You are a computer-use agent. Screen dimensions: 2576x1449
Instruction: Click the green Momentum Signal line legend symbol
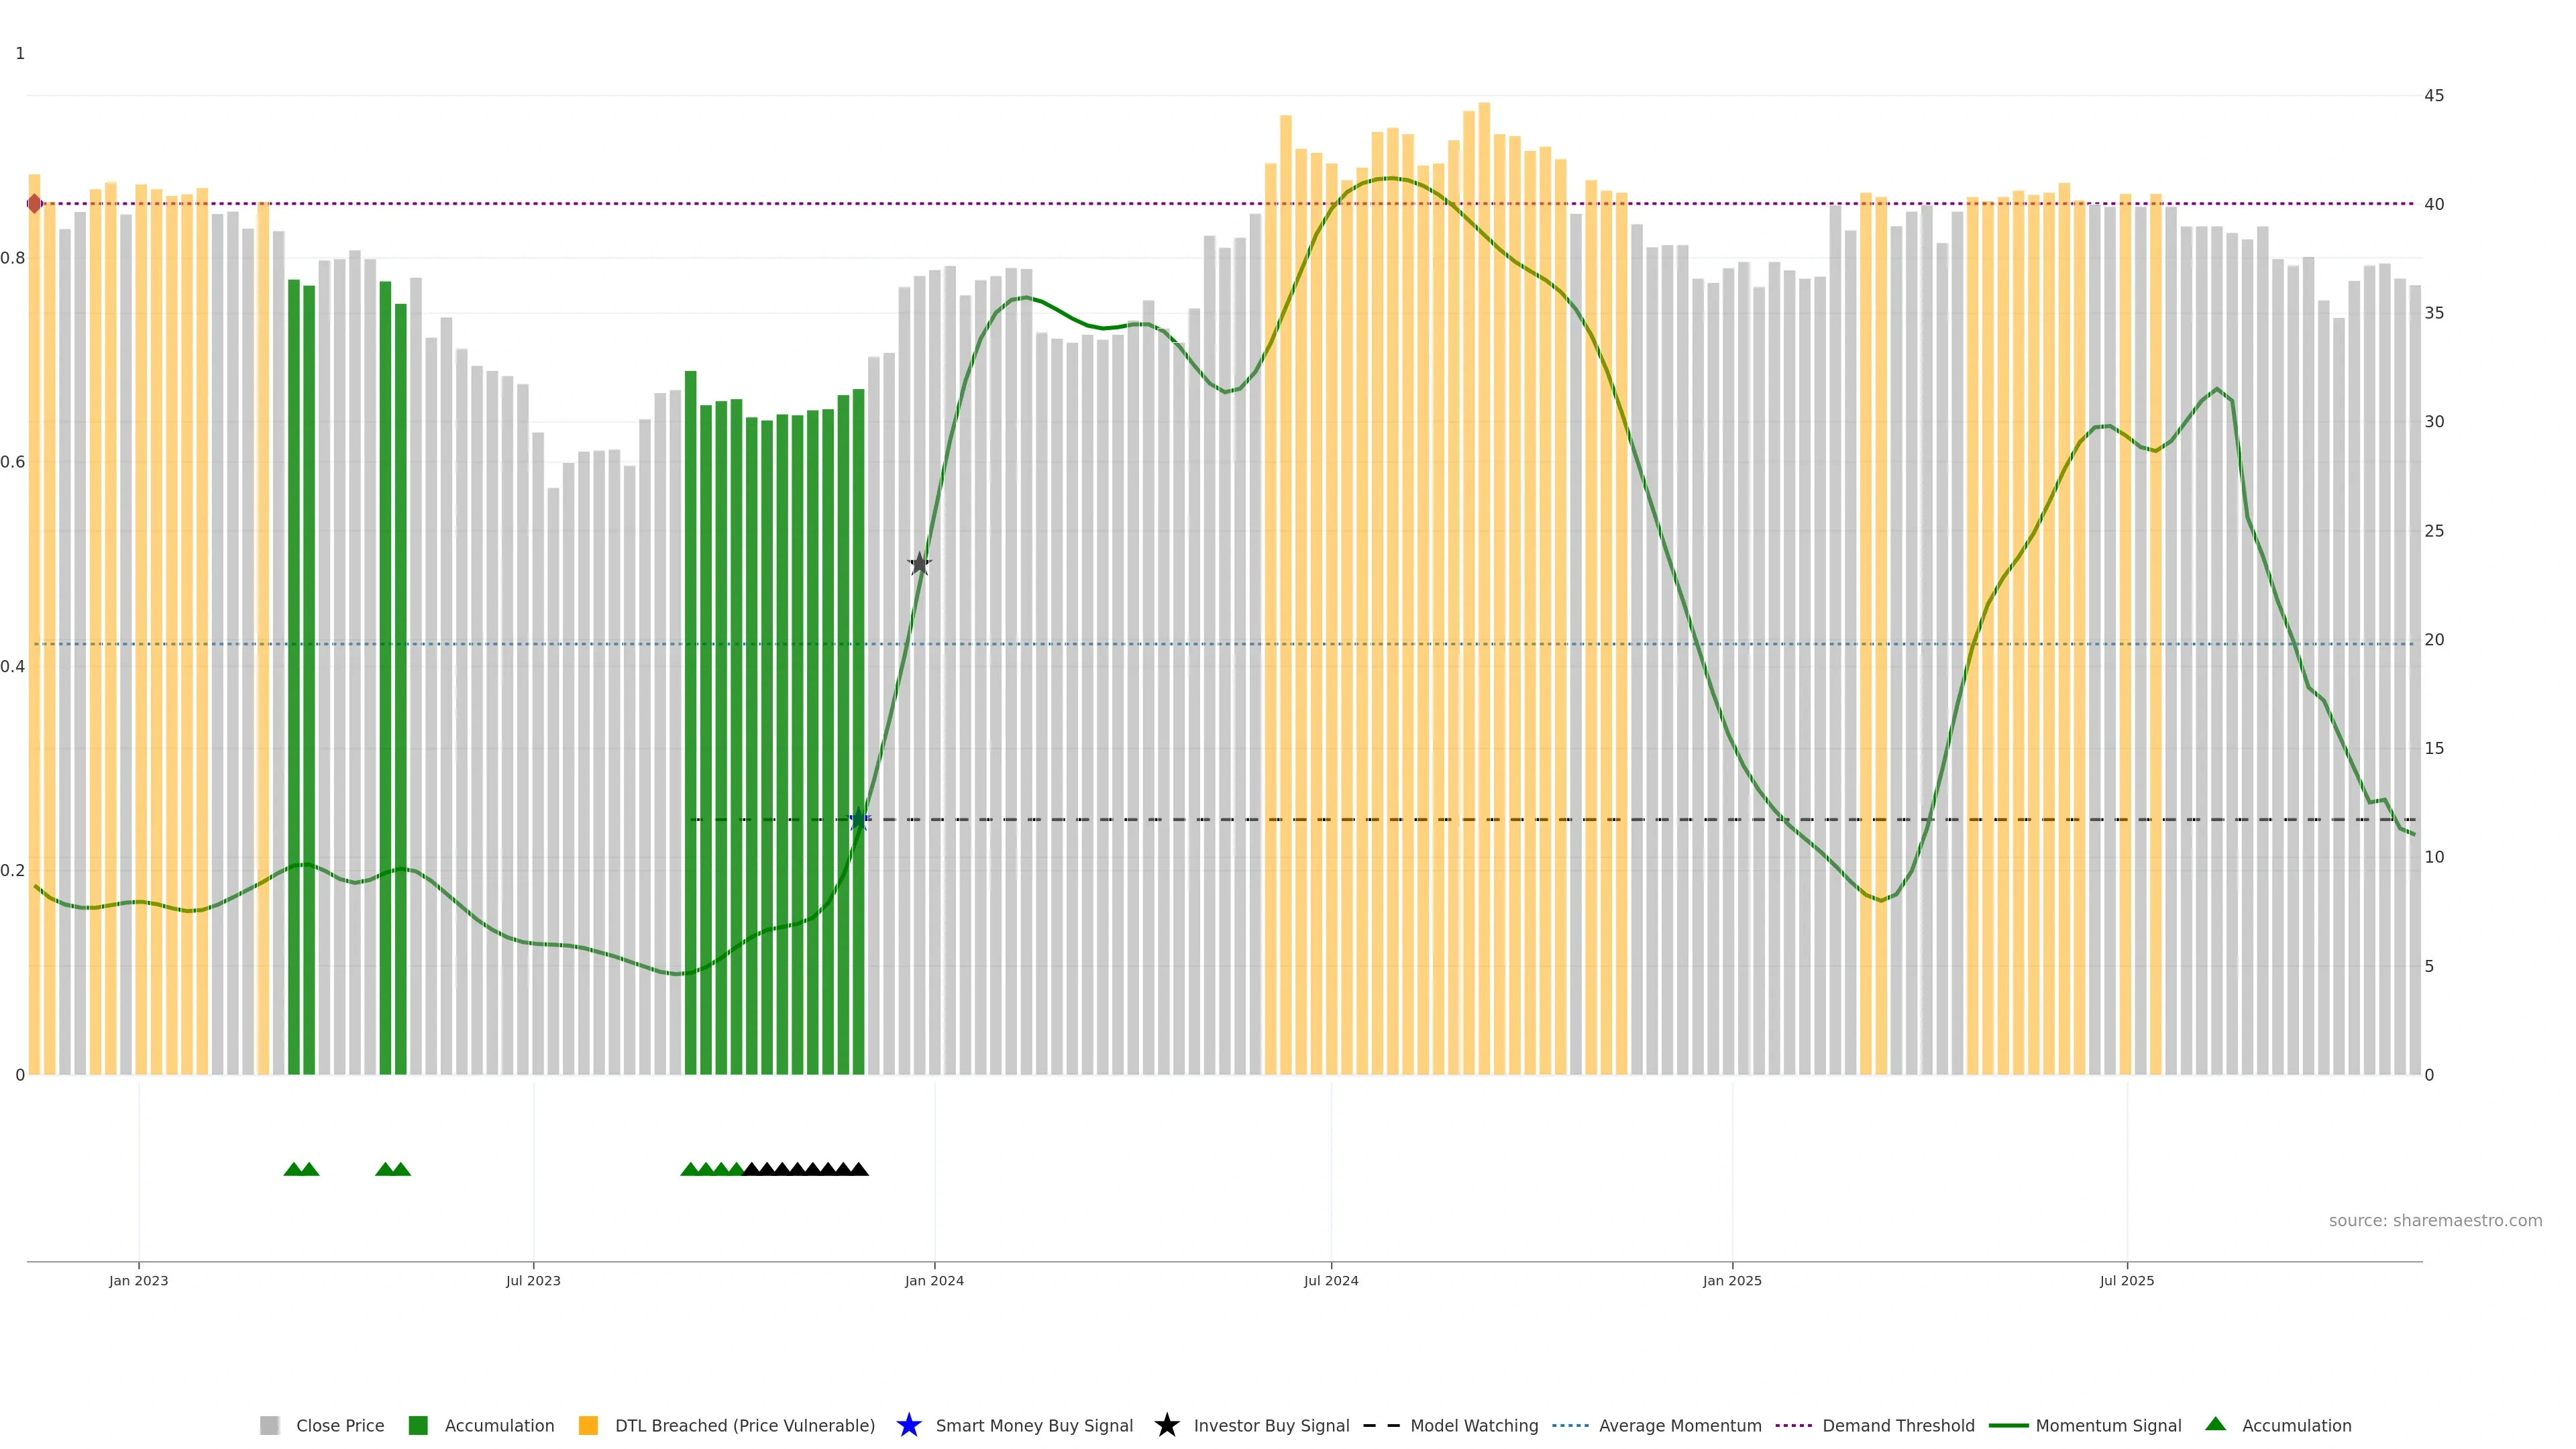pos(2008,1425)
